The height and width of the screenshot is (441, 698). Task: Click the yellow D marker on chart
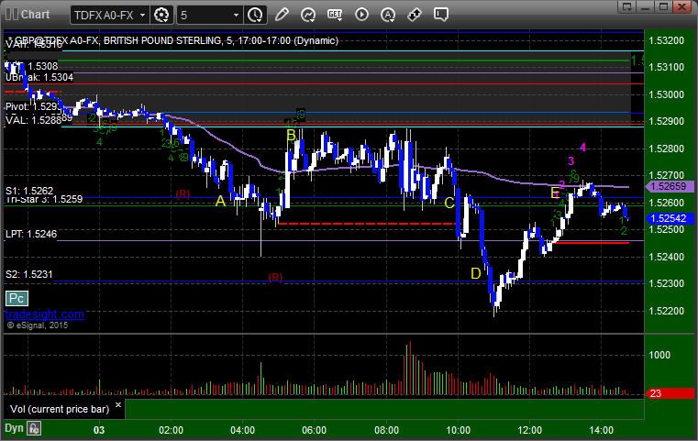click(x=476, y=273)
